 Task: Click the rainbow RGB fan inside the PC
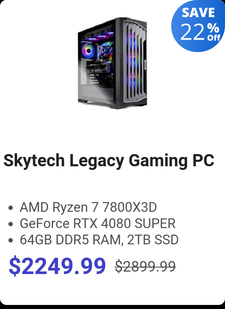(x=88, y=51)
